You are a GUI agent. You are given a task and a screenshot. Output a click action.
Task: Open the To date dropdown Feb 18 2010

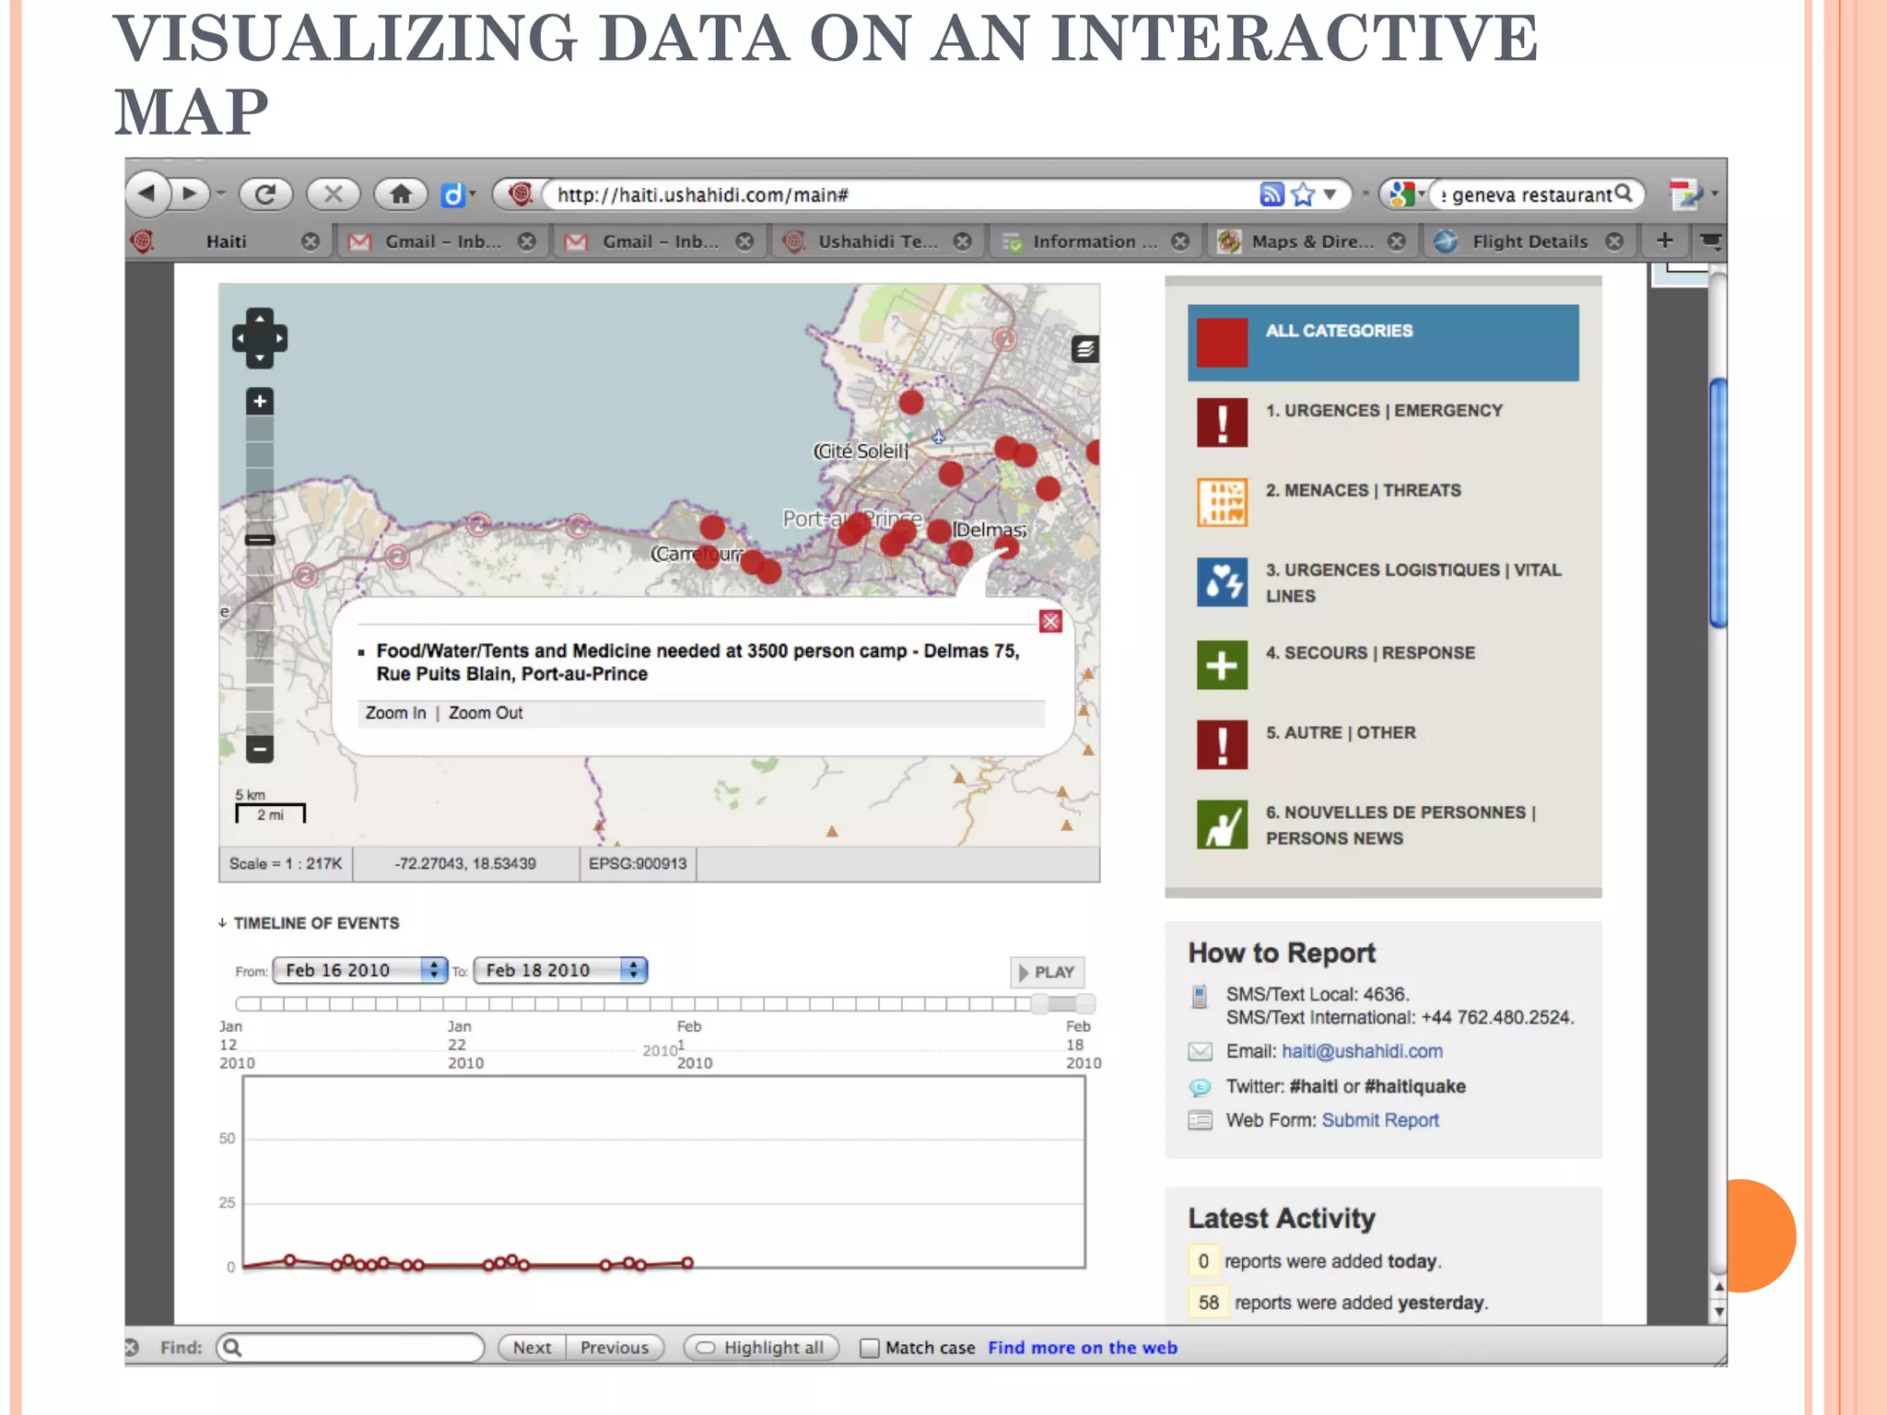[560, 970]
